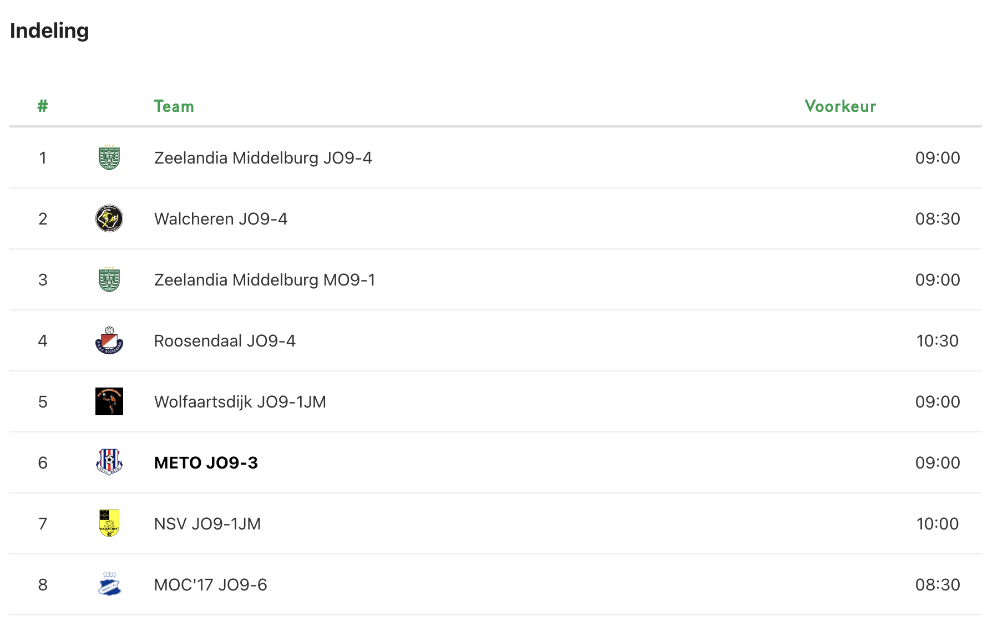This screenshot has height=642, width=1003.
Task: Click the # column header
Action: click(43, 106)
